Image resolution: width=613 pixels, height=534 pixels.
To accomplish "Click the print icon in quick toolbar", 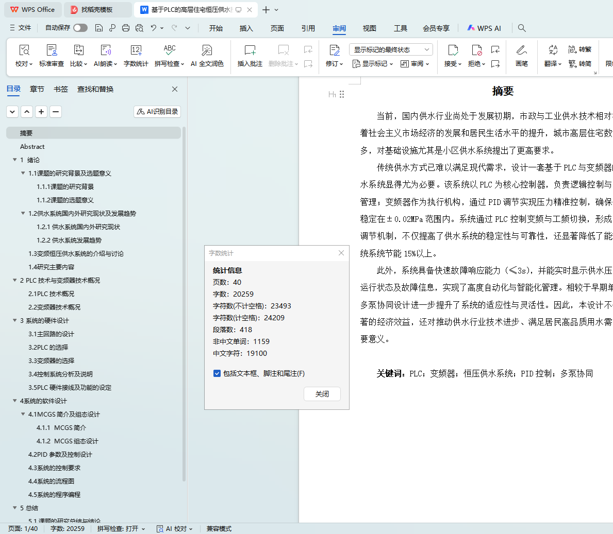I will pos(126,28).
